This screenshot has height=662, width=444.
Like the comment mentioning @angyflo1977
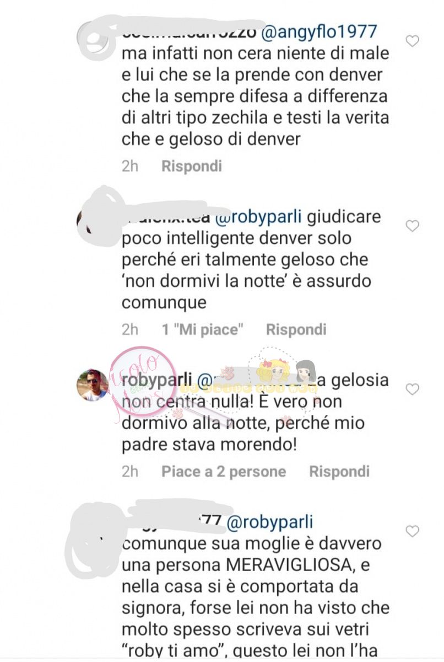412,41
